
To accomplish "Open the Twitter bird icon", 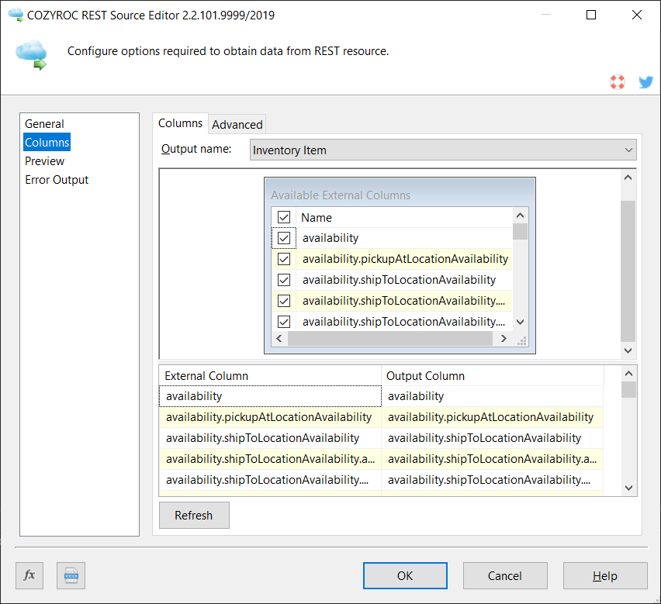I will click(645, 81).
